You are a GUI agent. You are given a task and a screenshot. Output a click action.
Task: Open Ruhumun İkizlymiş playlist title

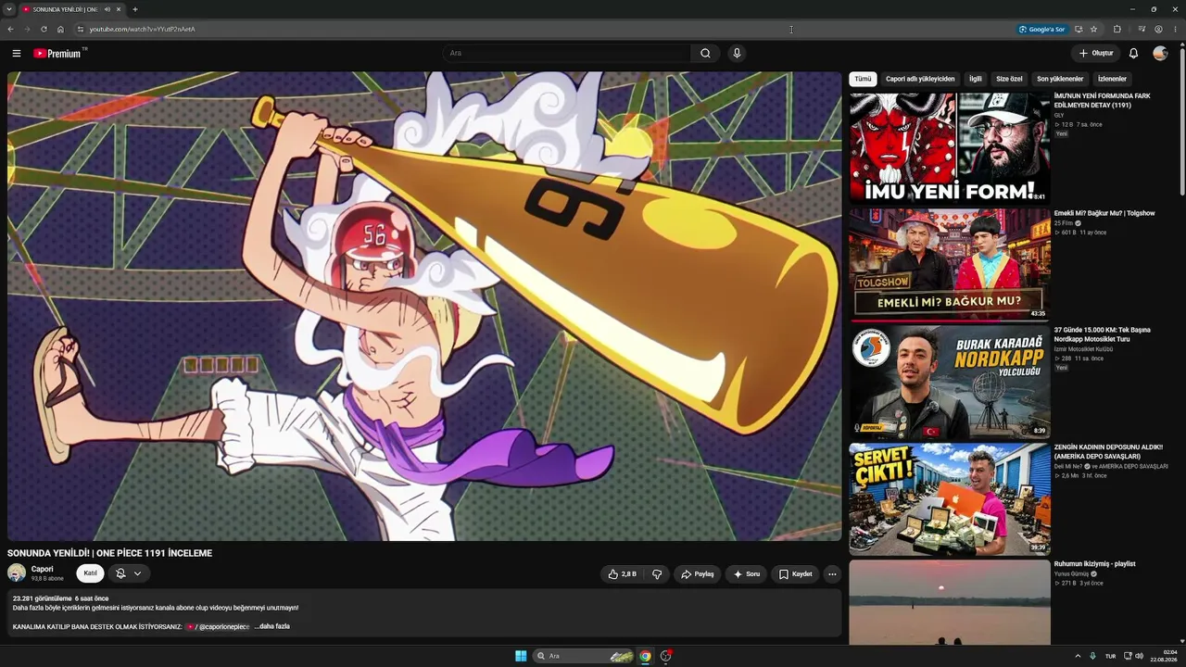coord(1095,563)
